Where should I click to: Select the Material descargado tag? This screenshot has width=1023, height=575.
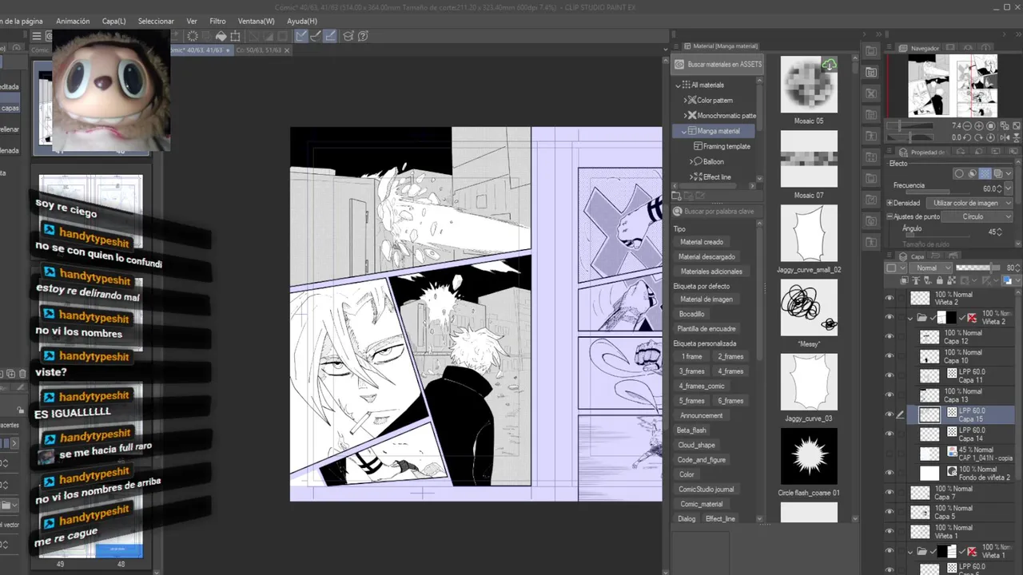707,256
